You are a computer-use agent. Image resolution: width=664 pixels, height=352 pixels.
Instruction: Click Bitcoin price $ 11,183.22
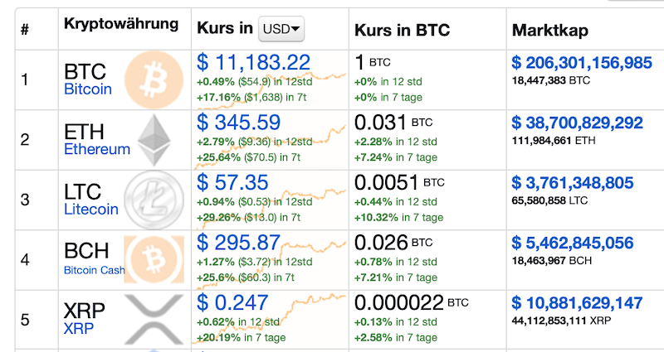pyautogui.click(x=254, y=63)
